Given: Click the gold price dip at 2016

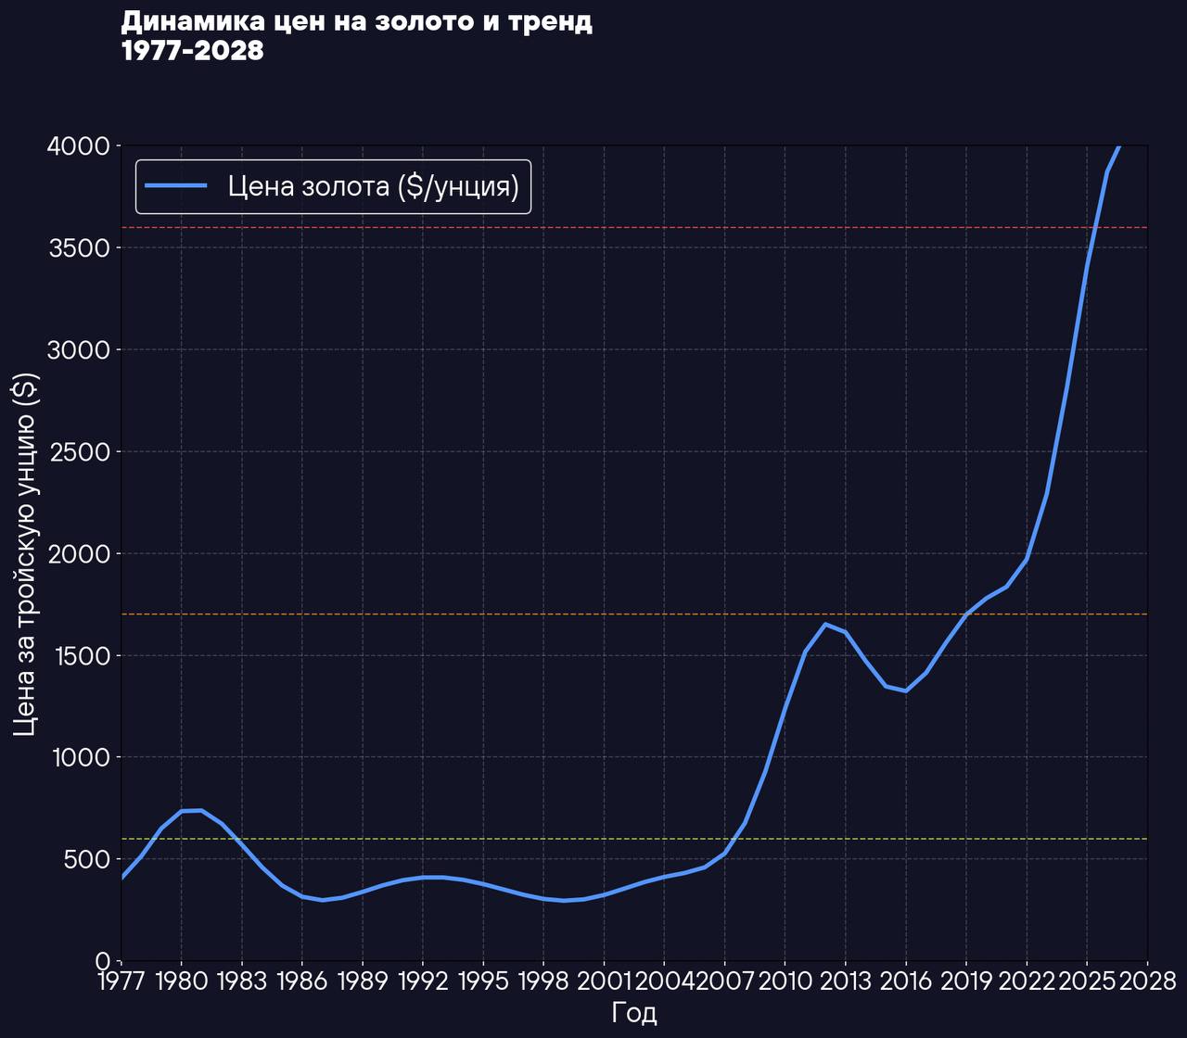Looking at the screenshot, I should click(x=906, y=690).
